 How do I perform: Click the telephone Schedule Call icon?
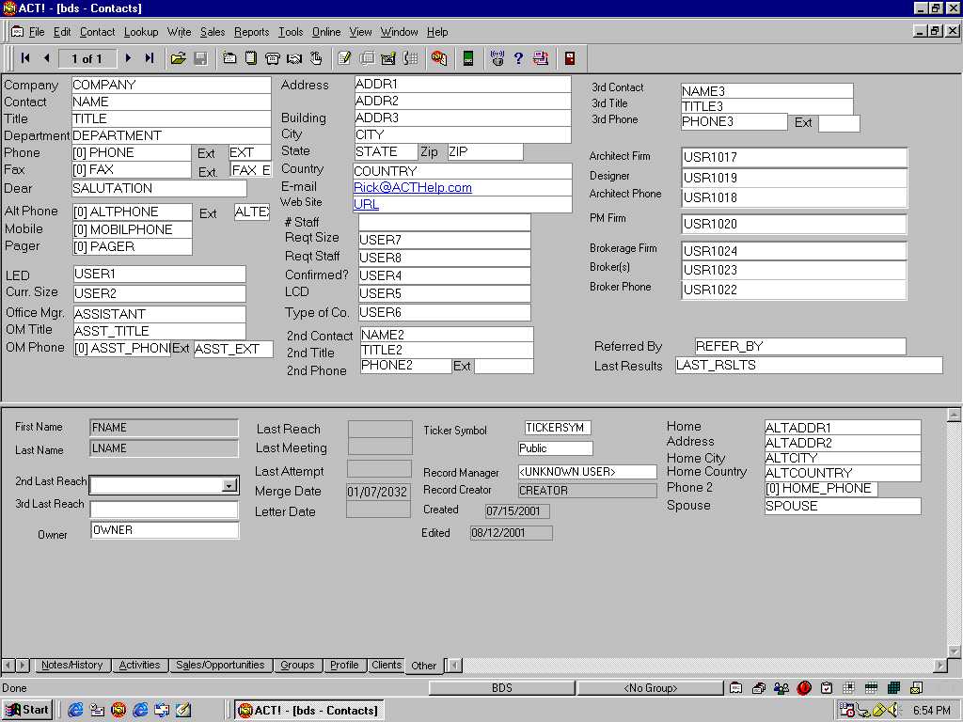click(272, 58)
